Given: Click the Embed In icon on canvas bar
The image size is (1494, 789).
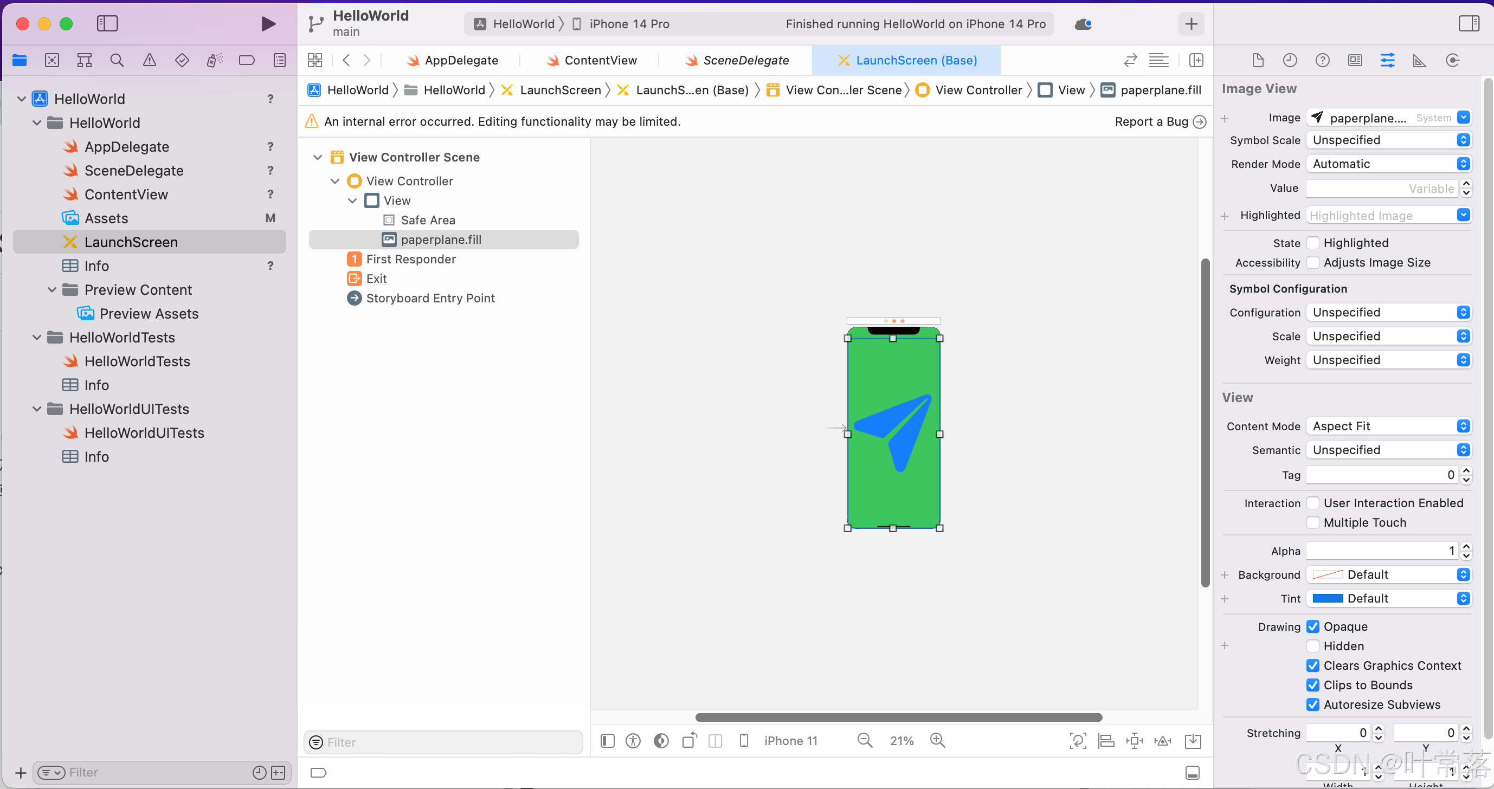Looking at the screenshot, I should coord(1193,740).
